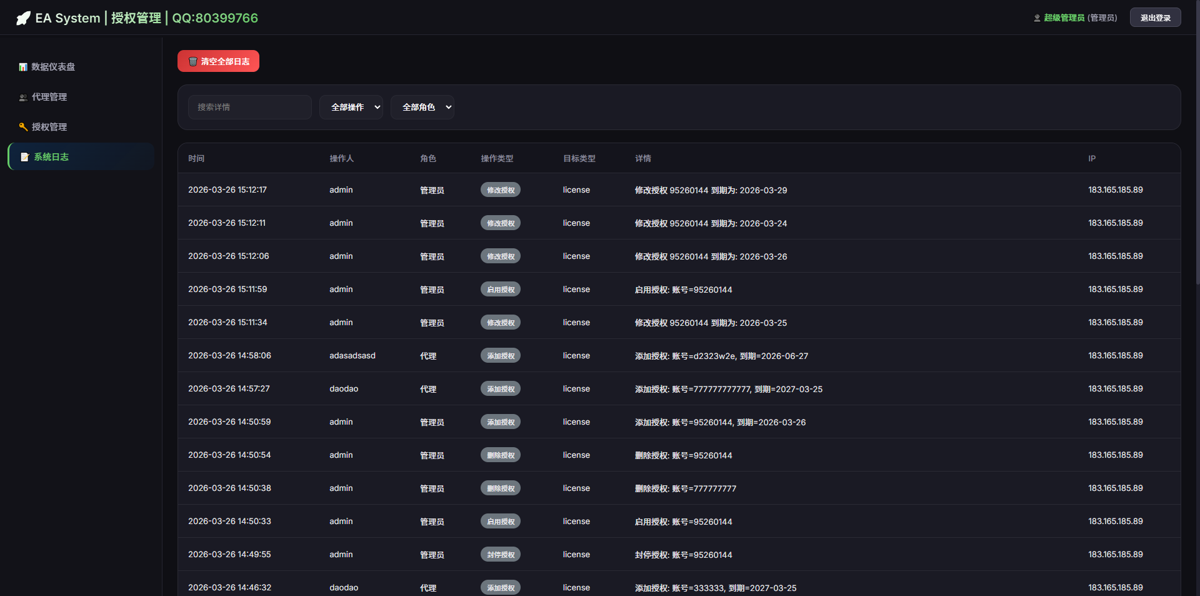Screen dimensions: 1200x596
Task: Select the timestamp 2026-03-26 15:12:17
Action: (x=227, y=189)
